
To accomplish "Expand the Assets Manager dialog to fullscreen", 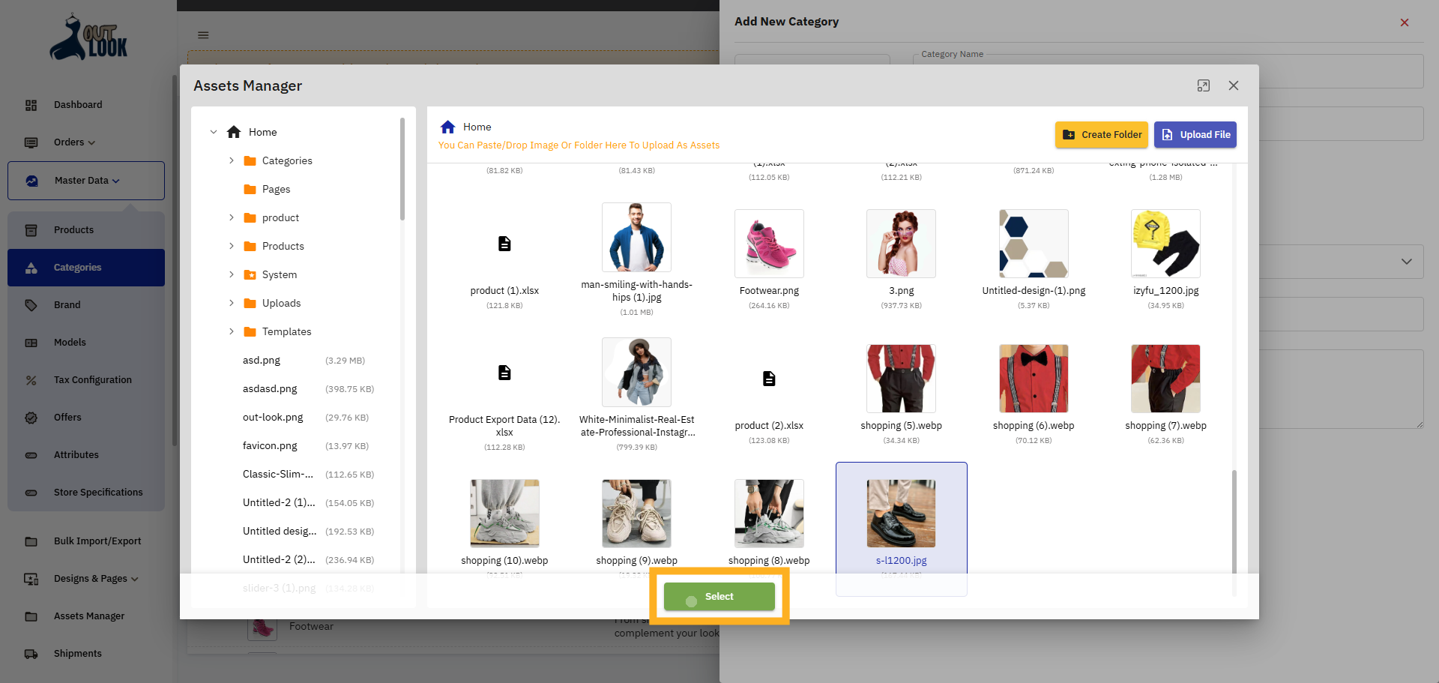I will [1204, 85].
